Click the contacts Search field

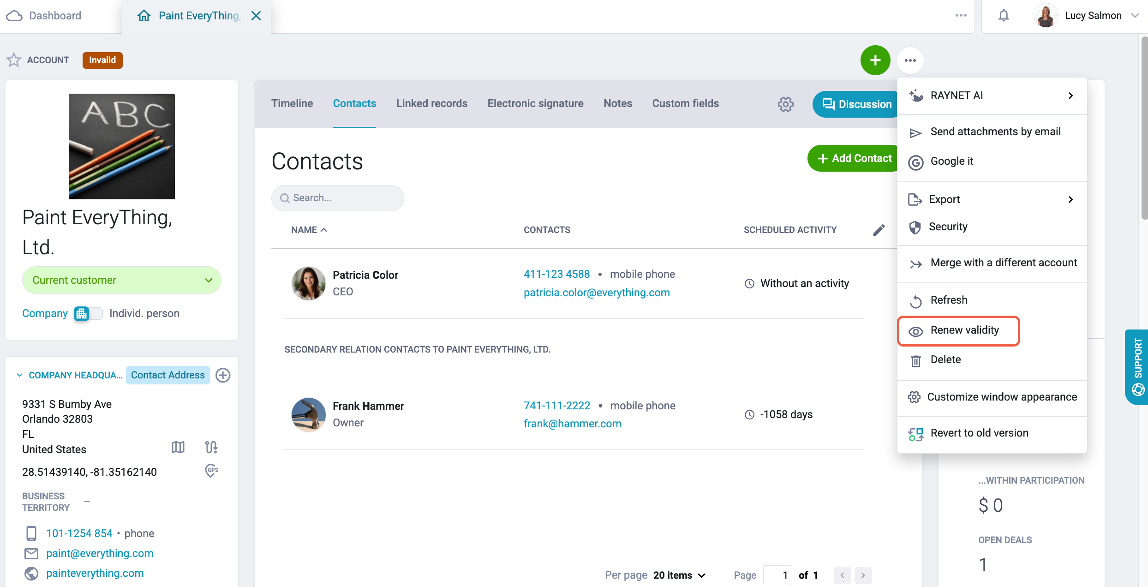coord(338,198)
